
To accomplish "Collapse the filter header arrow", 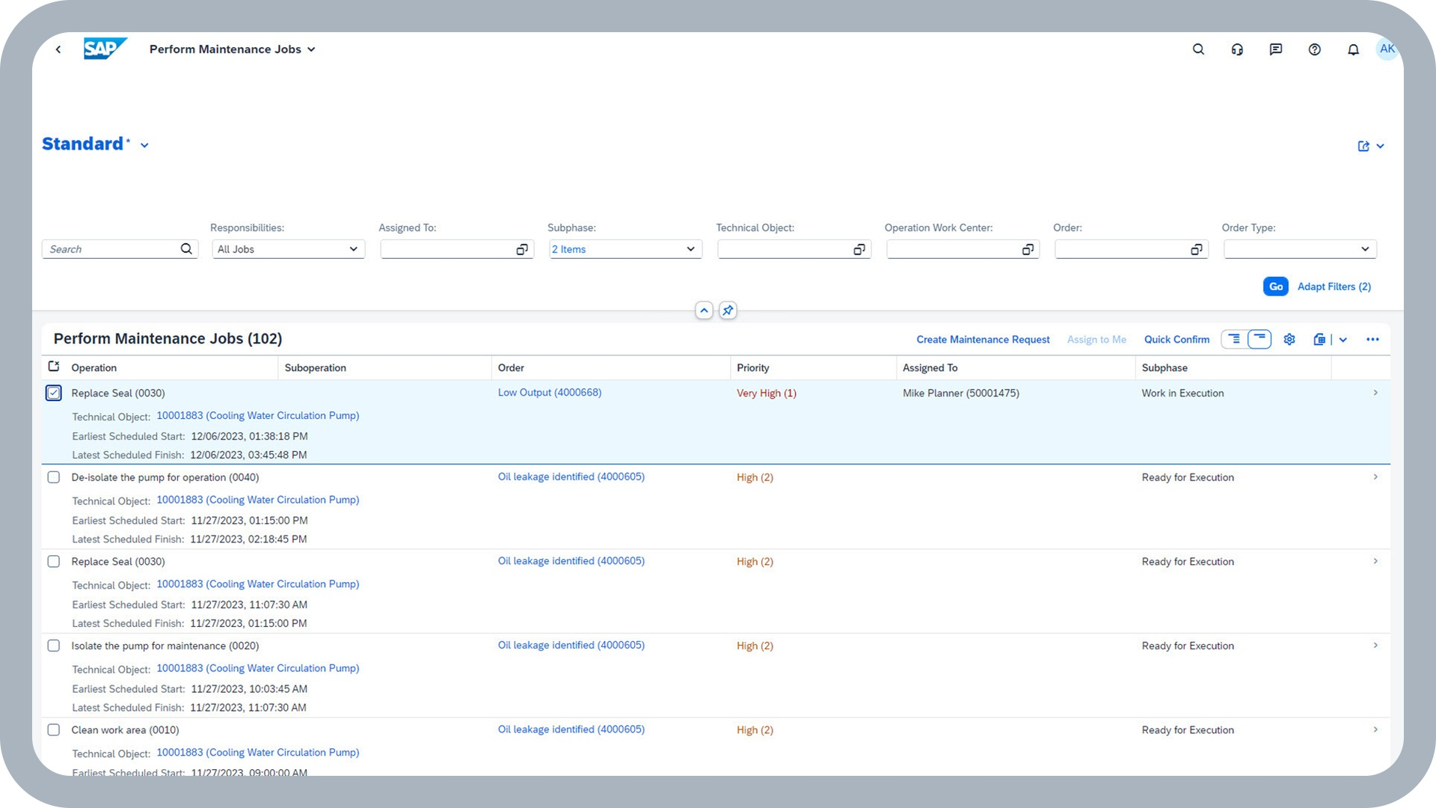I will point(704,310).
